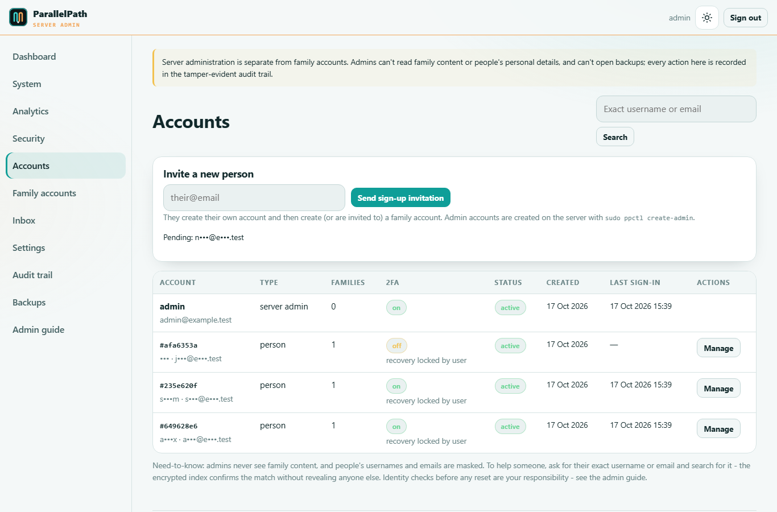
Task: Manage account #afa6353a
Action: 718,348
